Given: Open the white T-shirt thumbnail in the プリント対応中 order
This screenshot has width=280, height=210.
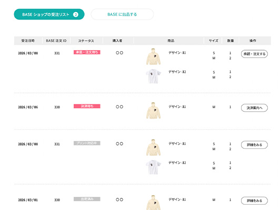Looking at the screenshot, I should pos(153,167).
